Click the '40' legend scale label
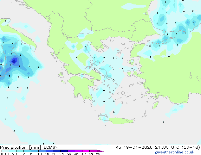This screenshot has height=155, width=201. (83, 154)
